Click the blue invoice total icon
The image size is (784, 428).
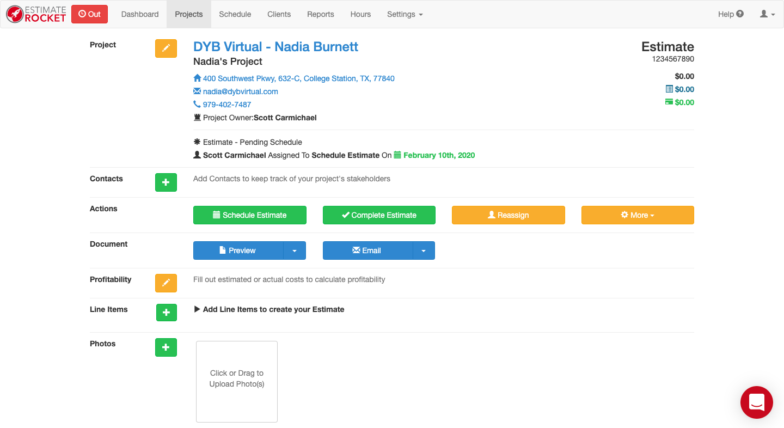[x=669, y=89]
